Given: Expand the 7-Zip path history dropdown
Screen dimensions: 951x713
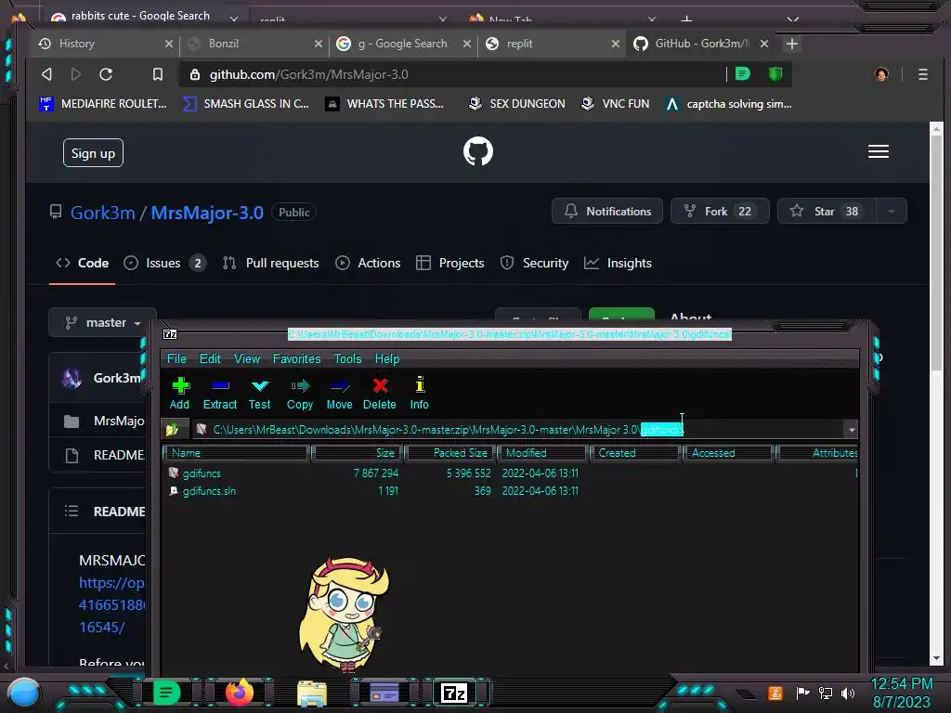Looking at the screenshot, I should (852, 429).
